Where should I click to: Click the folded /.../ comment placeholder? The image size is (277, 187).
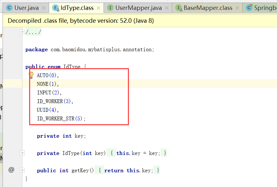[33, 32]
